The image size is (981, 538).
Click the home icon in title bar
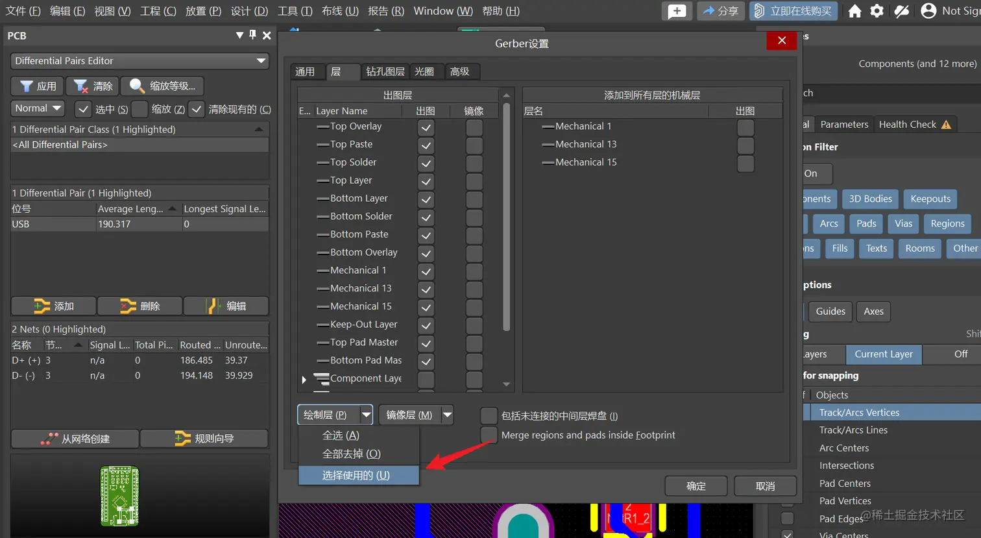854,11
